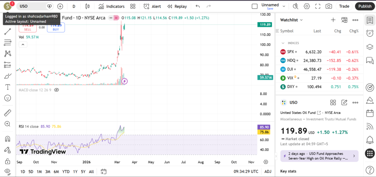This screenshot has width=376, height=177.
Task: Open chart settings gear icon
Action: 307,6
